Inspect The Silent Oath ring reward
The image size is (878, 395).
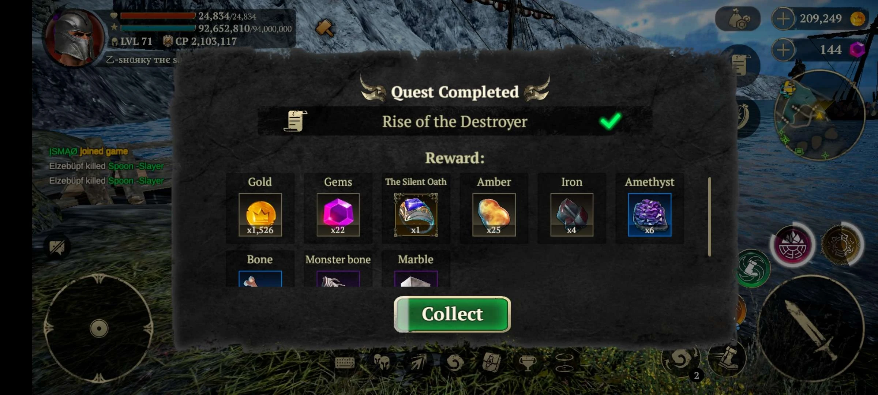tap(416, 215)
